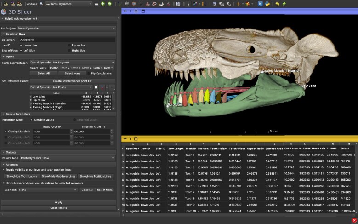Click the green forward arrow for next module
The height and width of the screenshot is (224, 358).
pos(110,4)
